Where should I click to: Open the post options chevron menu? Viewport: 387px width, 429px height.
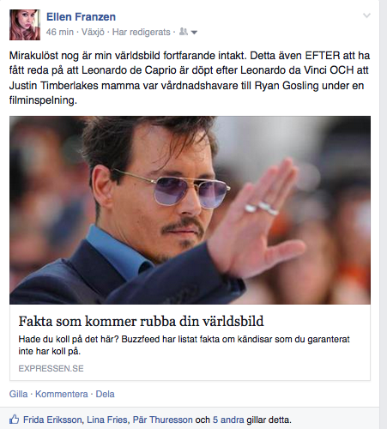[x=366, y=15]
